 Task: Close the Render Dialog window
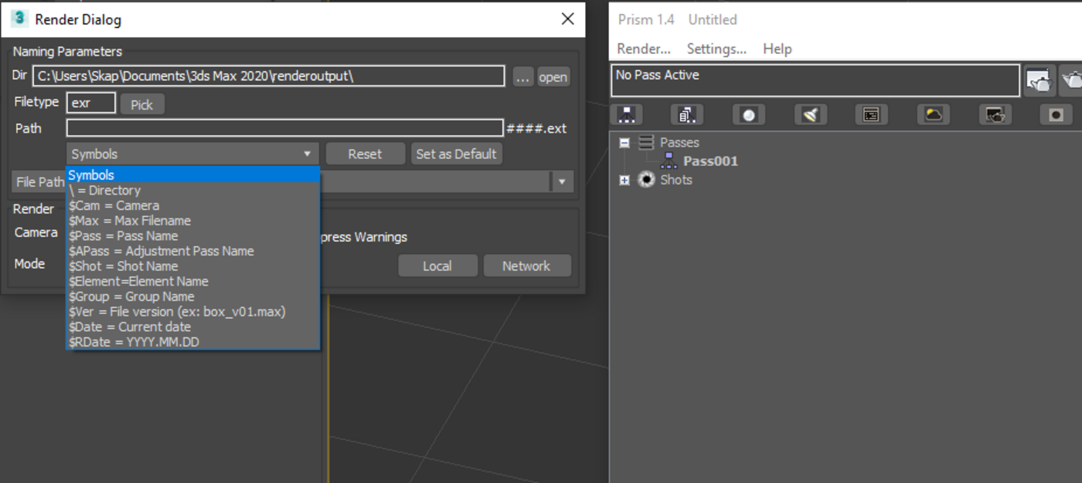567,19
